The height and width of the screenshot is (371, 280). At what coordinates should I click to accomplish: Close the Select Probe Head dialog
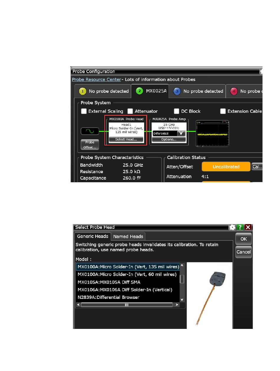pos(248,227)
